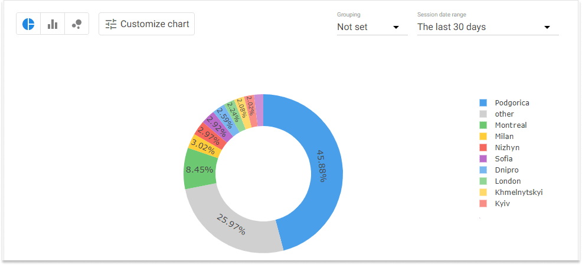Open the Grouping dropdown

(372, 27)
